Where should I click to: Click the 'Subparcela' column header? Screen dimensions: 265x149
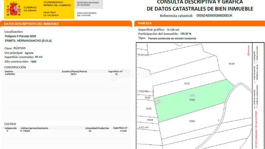[x=11, y=128]
